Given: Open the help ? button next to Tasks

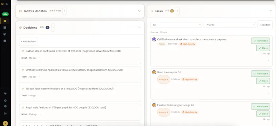Looking at the screenshot, I should 178,11.
